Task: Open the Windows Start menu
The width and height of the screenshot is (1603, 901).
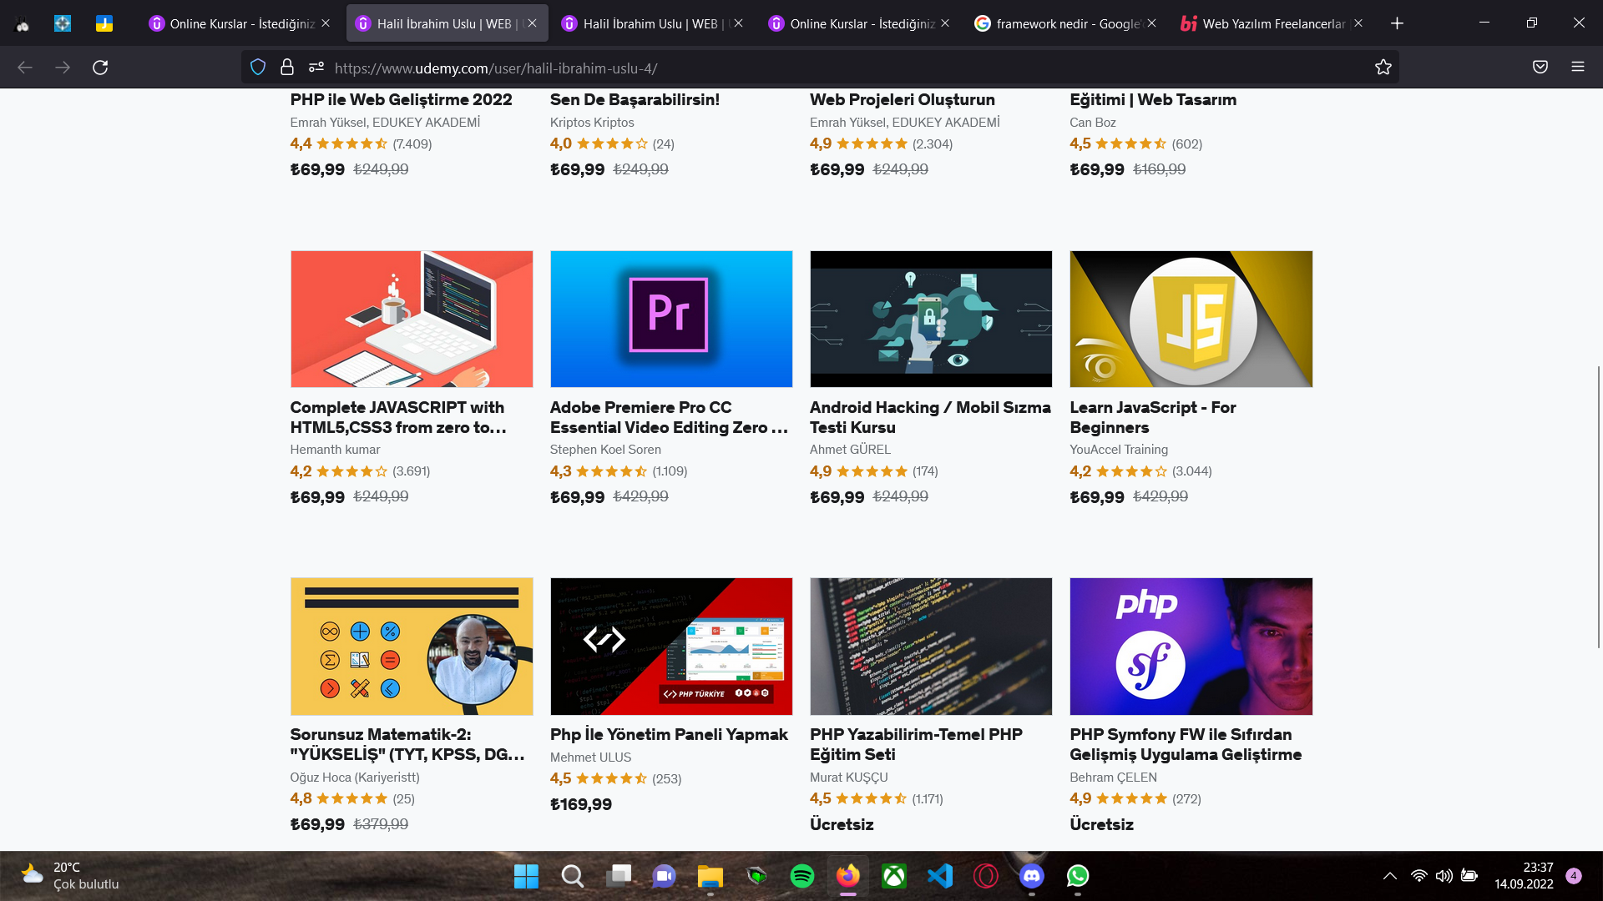Action: (x=526, y=876)
